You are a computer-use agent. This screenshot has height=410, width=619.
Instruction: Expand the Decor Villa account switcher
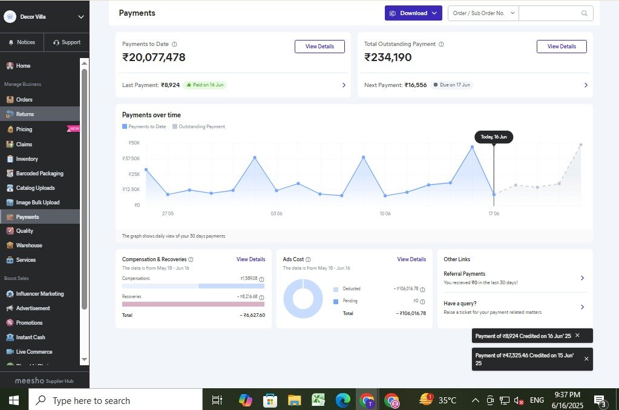pos(80,17)
